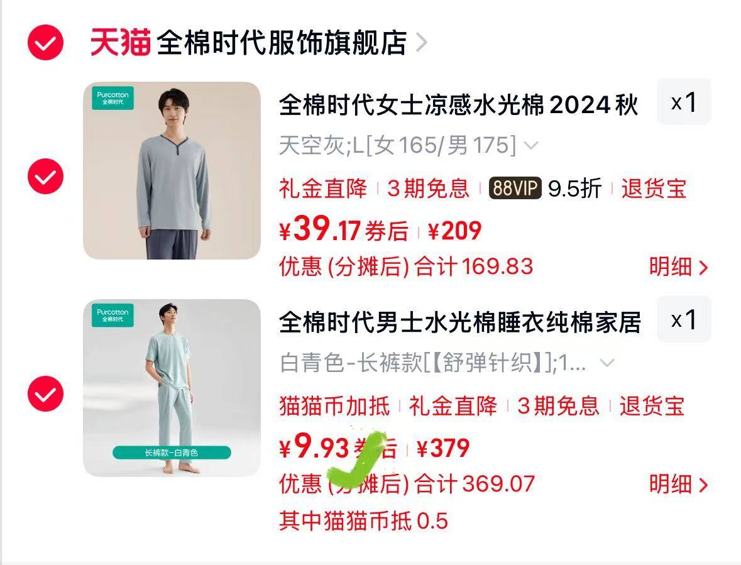Click Purcotton logo on gray pajama image
Screen dimensions: 741x565
[113, 98]
